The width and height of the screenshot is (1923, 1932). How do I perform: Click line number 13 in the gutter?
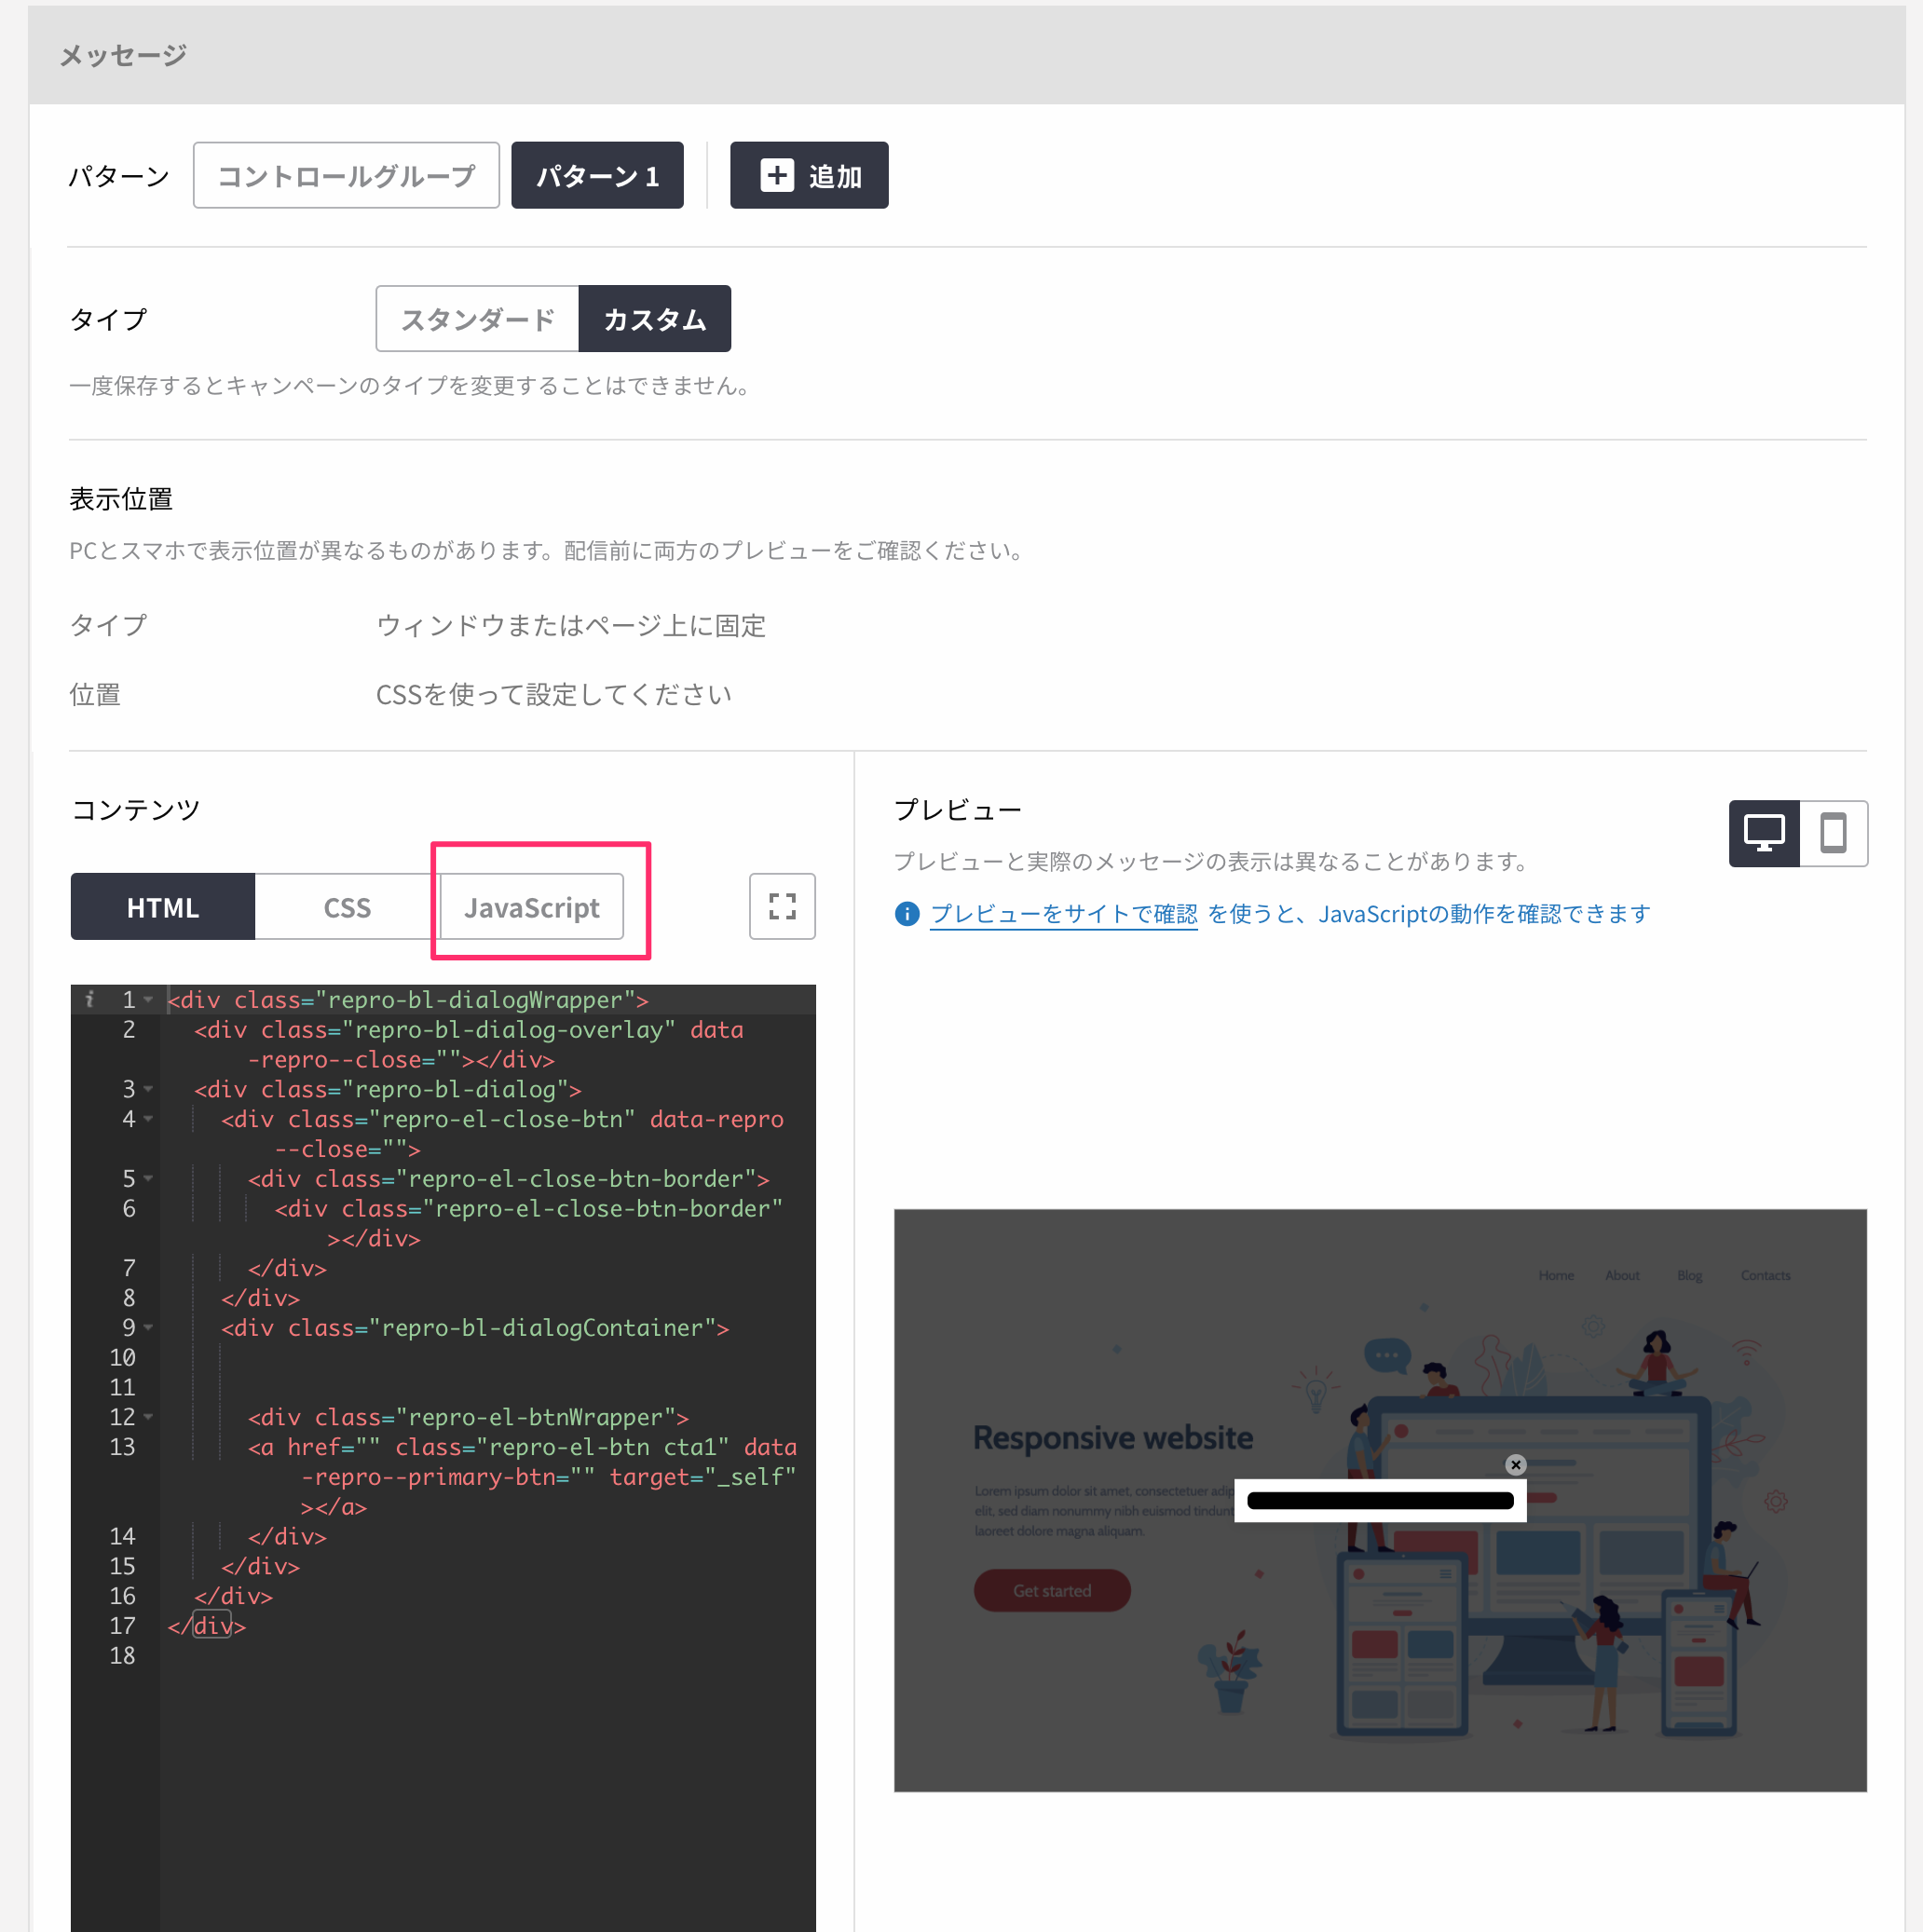click(x=122, y=1447)
